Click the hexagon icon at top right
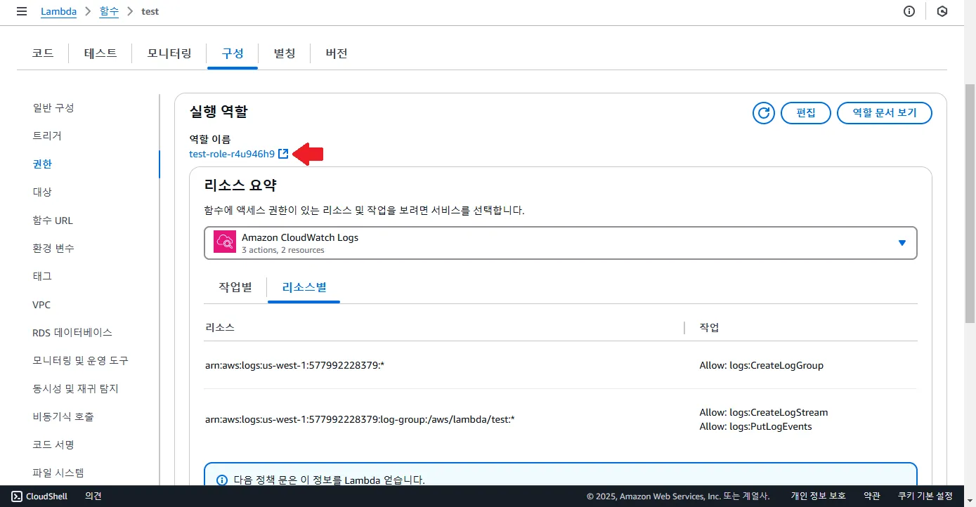The image size is (976, 507). pos(942,11)
